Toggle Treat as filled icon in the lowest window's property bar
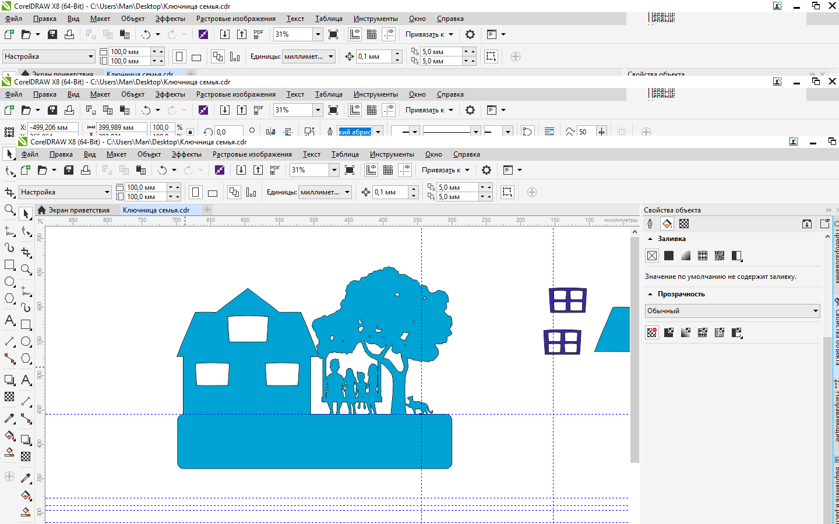 click(507, 192)
